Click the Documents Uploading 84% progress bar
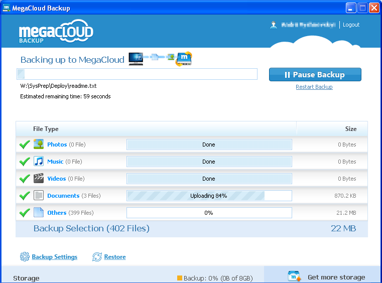The image size is (382, 283). (x=209, y=196)
